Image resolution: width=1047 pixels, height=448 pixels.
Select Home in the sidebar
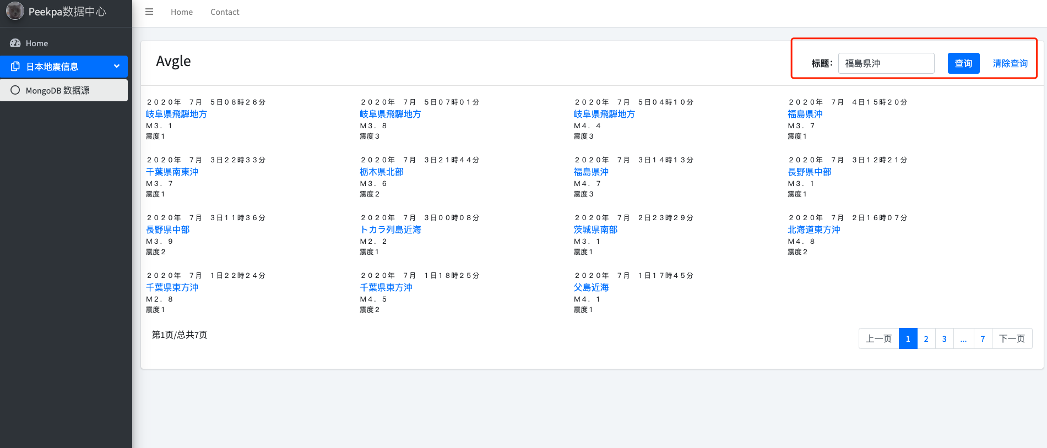coord(64,43)
